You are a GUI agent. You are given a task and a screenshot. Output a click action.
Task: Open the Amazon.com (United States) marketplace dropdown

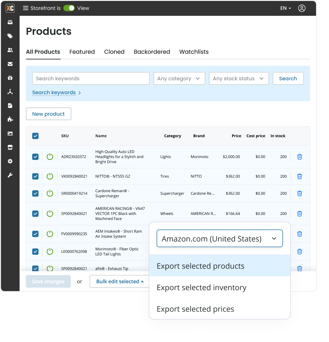[219, 239]
